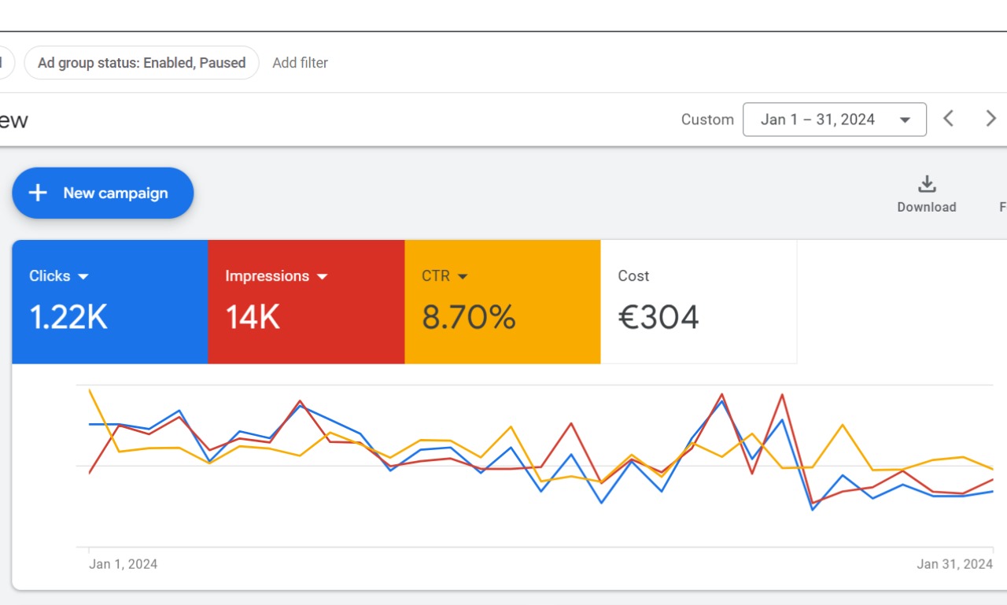Click the Jan 1, 2024 axis label
This screenshot has width=1007, height=605.
[123, 563]
